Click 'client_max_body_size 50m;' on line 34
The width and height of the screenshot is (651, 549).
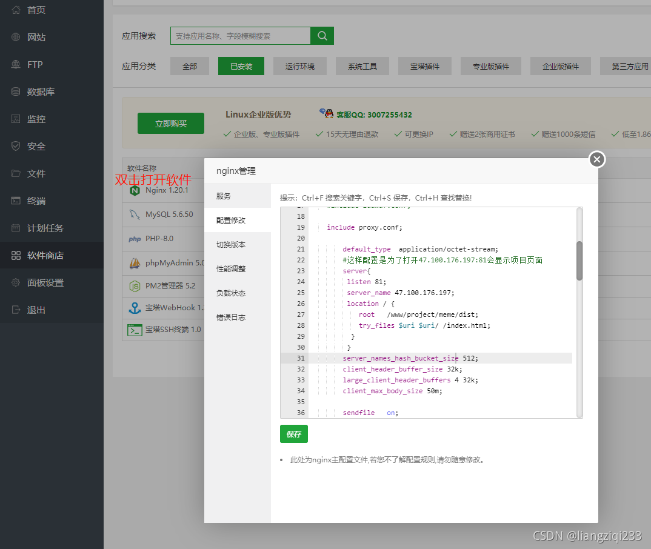coord(392,391)
